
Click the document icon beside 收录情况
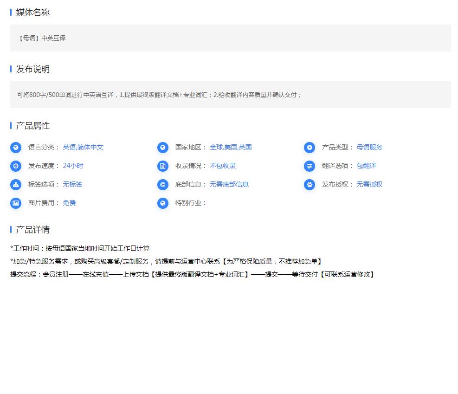pos(163,166)
